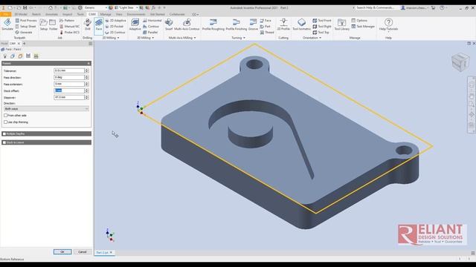Screen dimensions: 476x267
Task: Switch to the View ribbon tab
Action: (119, 14)
